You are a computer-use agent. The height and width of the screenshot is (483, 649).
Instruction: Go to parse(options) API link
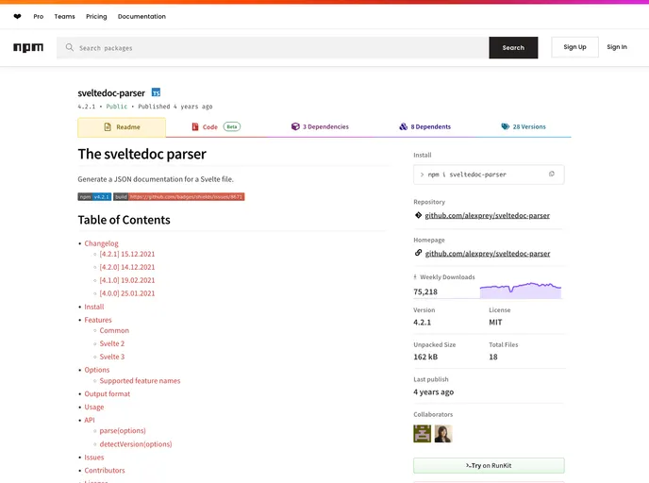point(123,430)
